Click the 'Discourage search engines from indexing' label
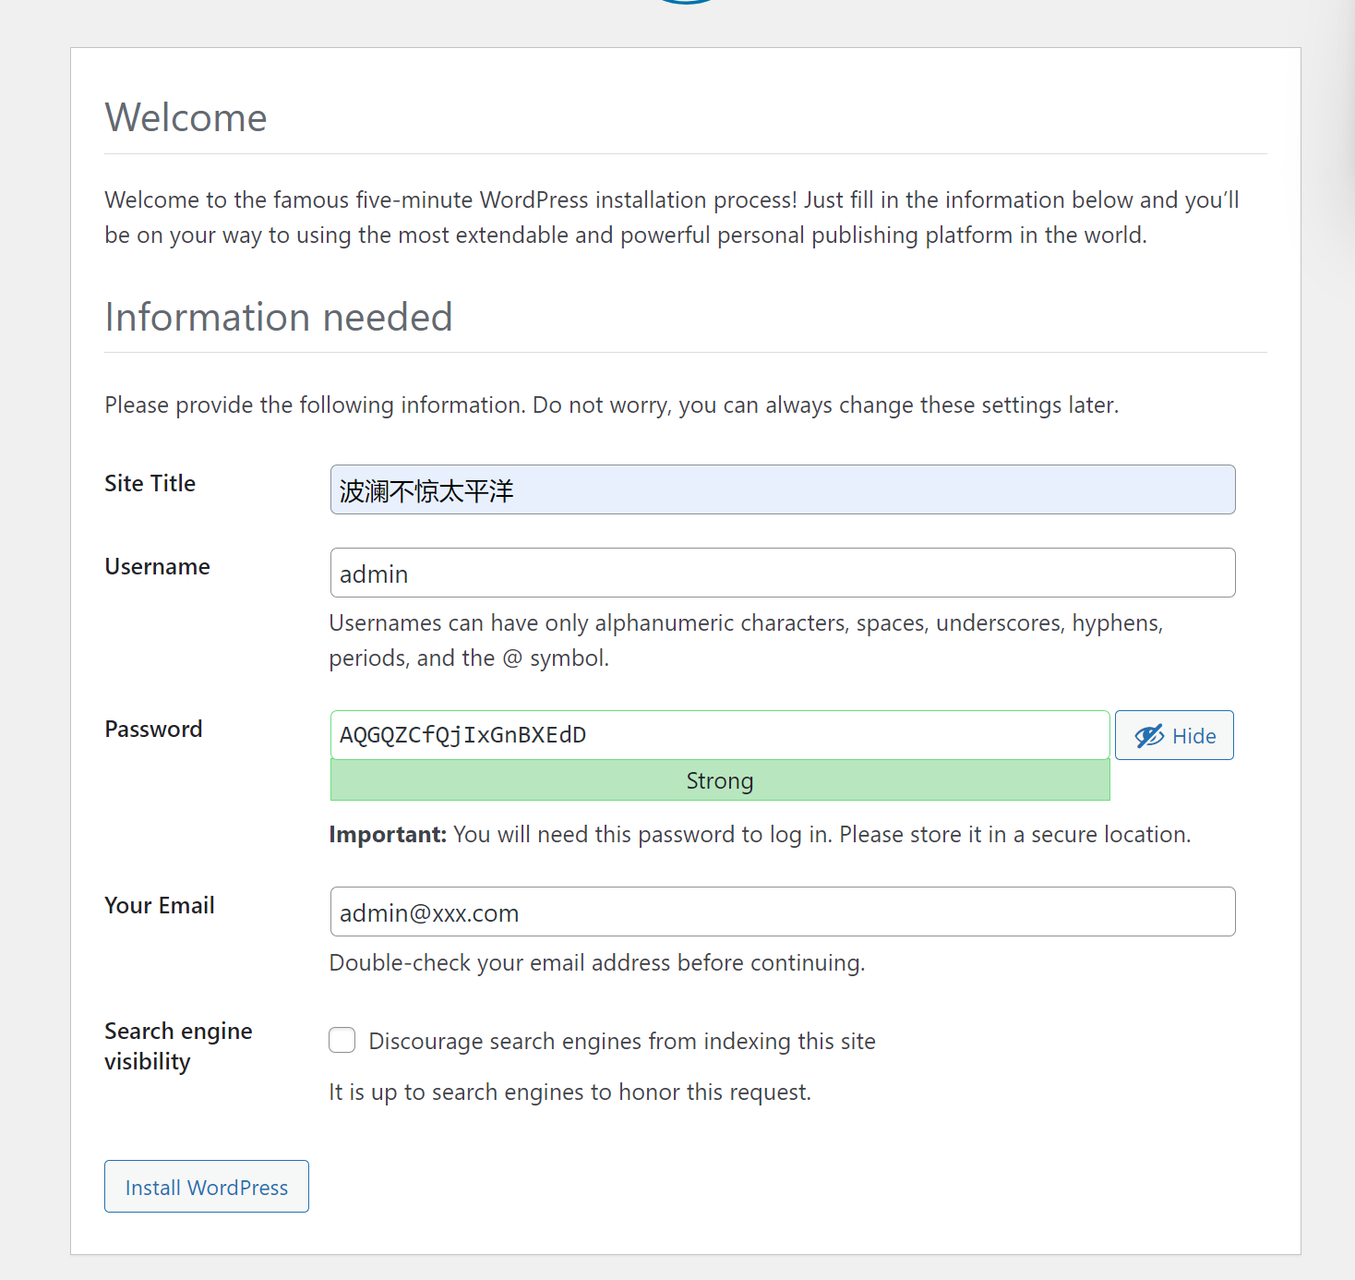Screen dimensions: 1355x1280 tap(621, 1042)
